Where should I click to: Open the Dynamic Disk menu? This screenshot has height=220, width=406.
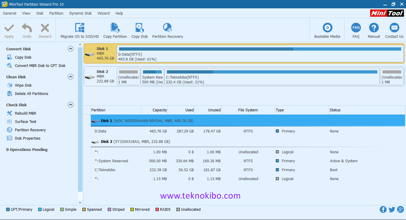(80, 13)
